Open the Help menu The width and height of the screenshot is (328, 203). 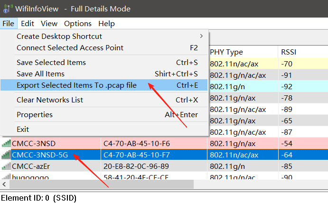[106, 24]
